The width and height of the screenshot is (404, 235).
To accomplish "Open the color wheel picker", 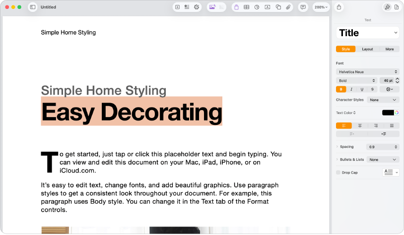I will [397, 113].
